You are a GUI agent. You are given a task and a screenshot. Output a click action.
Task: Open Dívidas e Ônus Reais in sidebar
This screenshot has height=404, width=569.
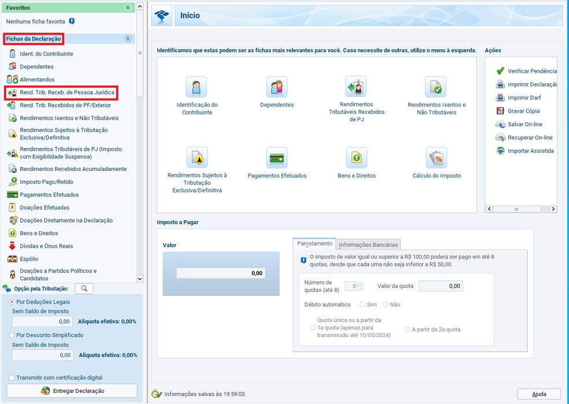click(46, 246)
